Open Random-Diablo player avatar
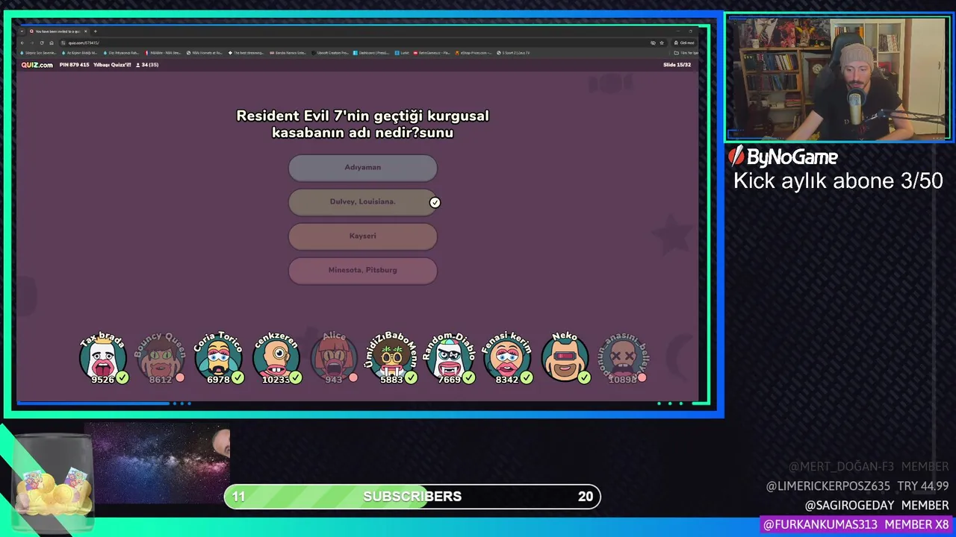956x537 pixels. [450, 359]
